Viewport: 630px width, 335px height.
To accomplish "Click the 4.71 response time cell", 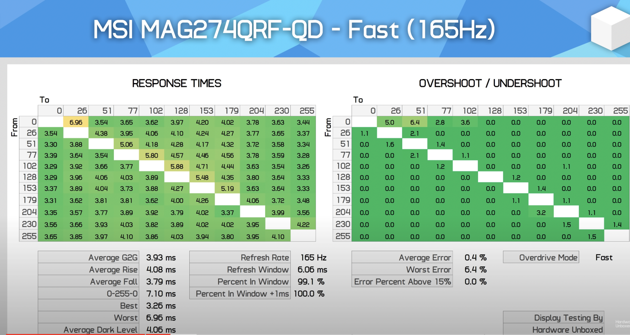I will tap(202, 167).
